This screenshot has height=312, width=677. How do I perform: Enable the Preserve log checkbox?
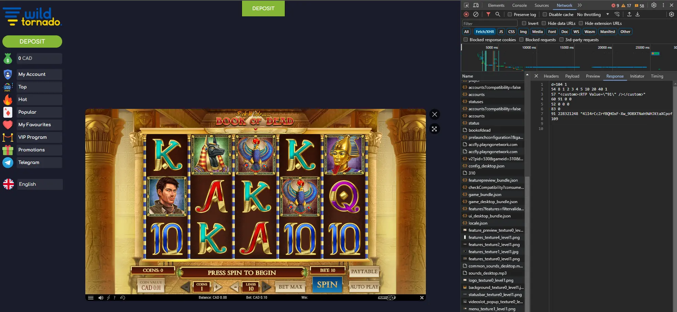[510, 14]
